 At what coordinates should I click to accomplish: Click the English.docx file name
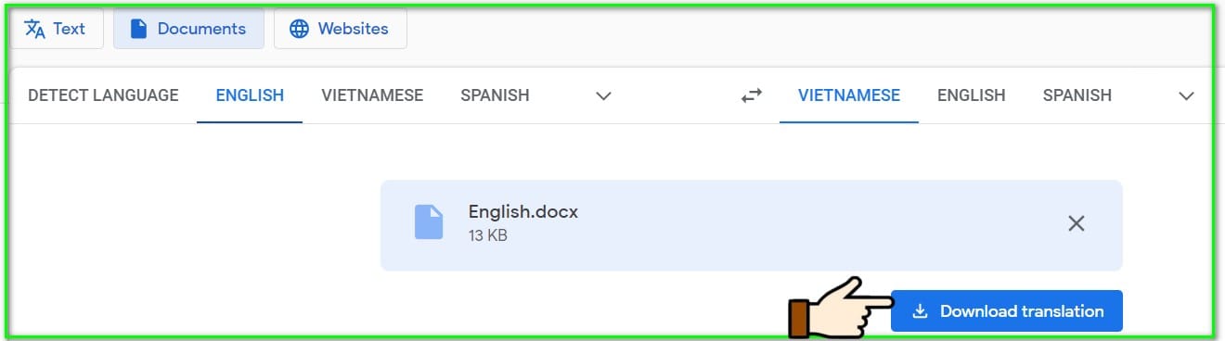tap(523, 212)
